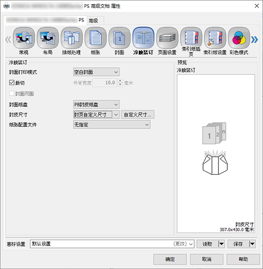This screenshot has width=263, height=269.
Task: Click the 封皮尺寸 307.0x430.0 毫米 text
Action: pyautogui.click(x=237, y=227)
